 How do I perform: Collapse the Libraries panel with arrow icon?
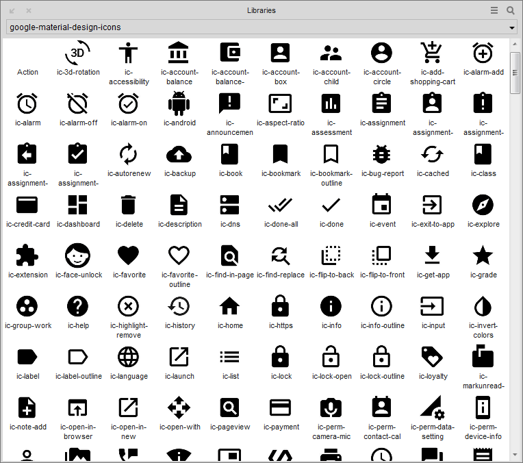pyautogui.click(x=12, y=11)
